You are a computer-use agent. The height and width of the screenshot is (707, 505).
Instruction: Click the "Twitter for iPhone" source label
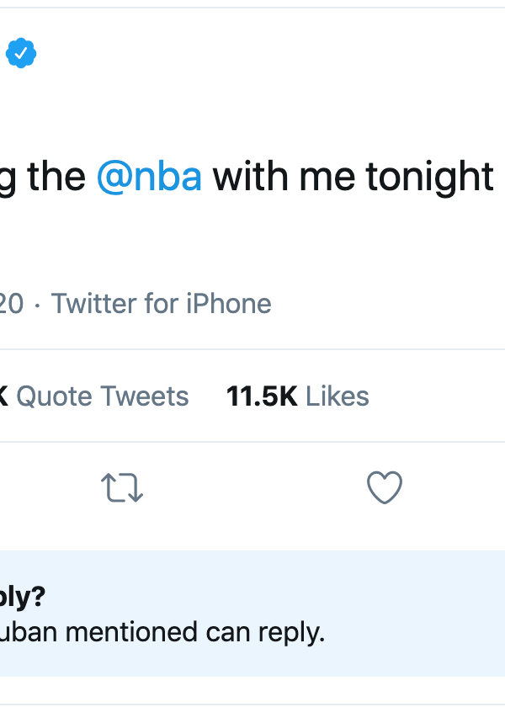tap(161, 303)
